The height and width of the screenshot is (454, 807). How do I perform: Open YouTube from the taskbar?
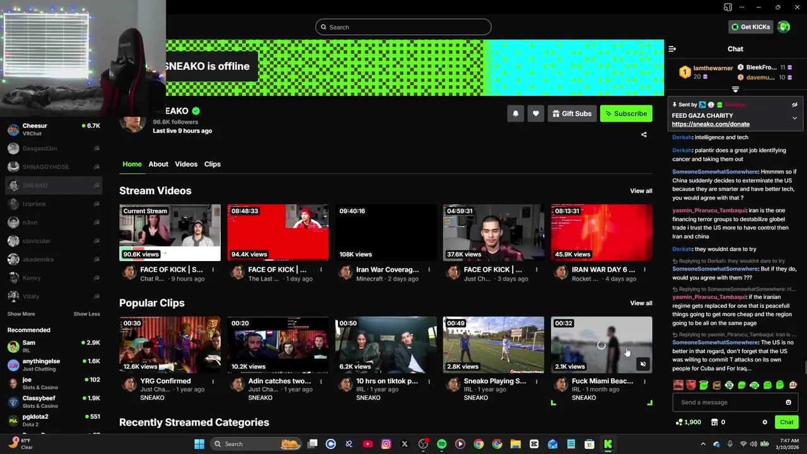tap(368, 444)
